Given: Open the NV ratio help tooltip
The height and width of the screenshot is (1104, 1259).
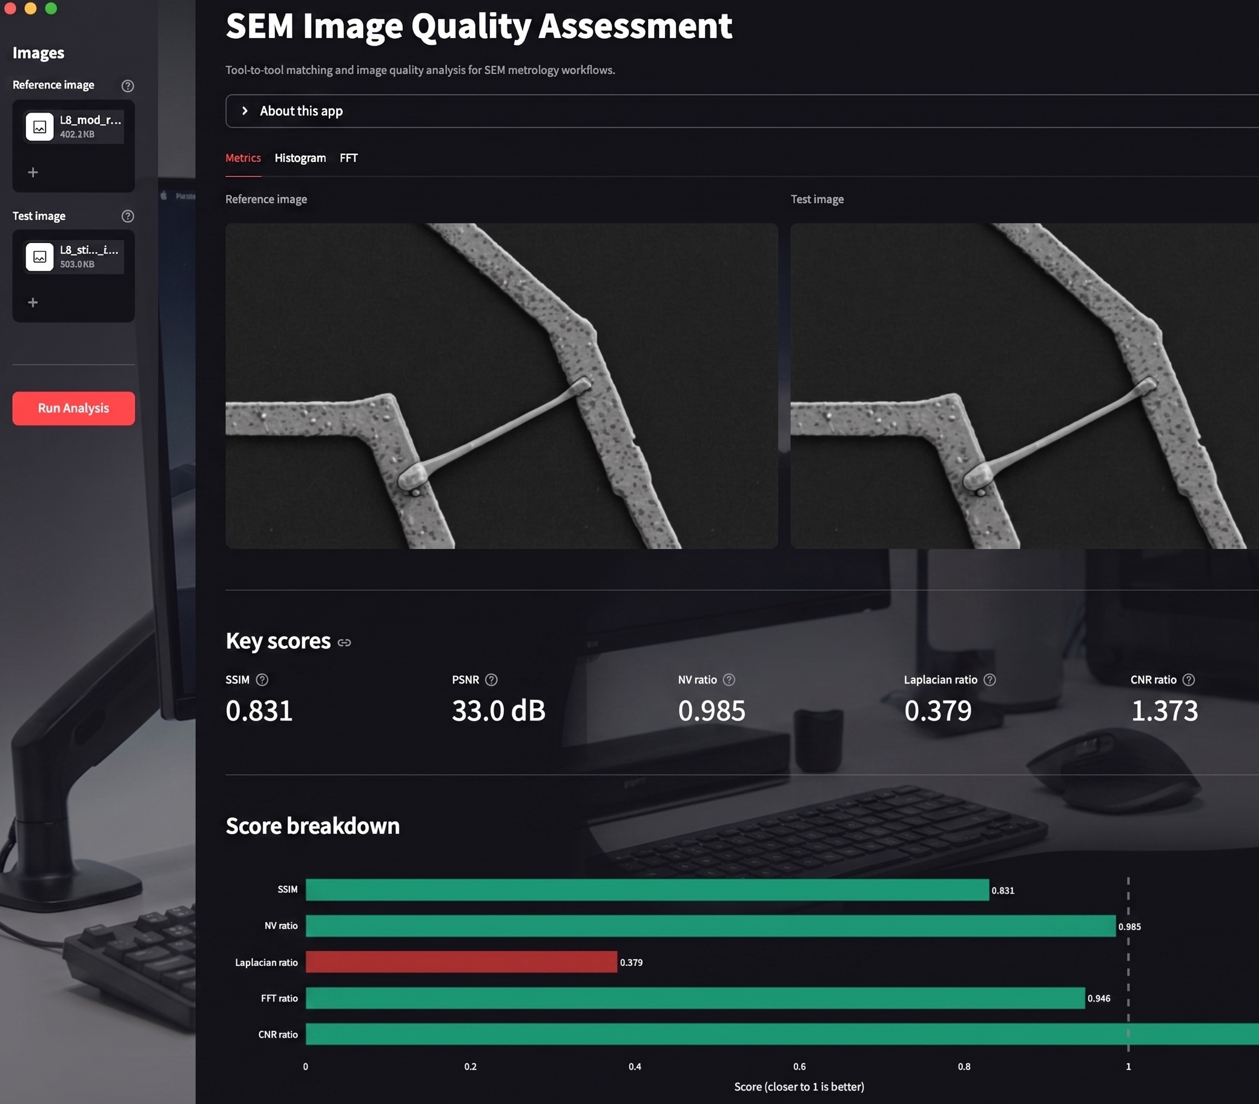Looking at the screenshot, I should click(730, 679).
